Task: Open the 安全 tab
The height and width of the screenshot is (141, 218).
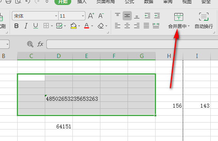Action: coord(206,2)
